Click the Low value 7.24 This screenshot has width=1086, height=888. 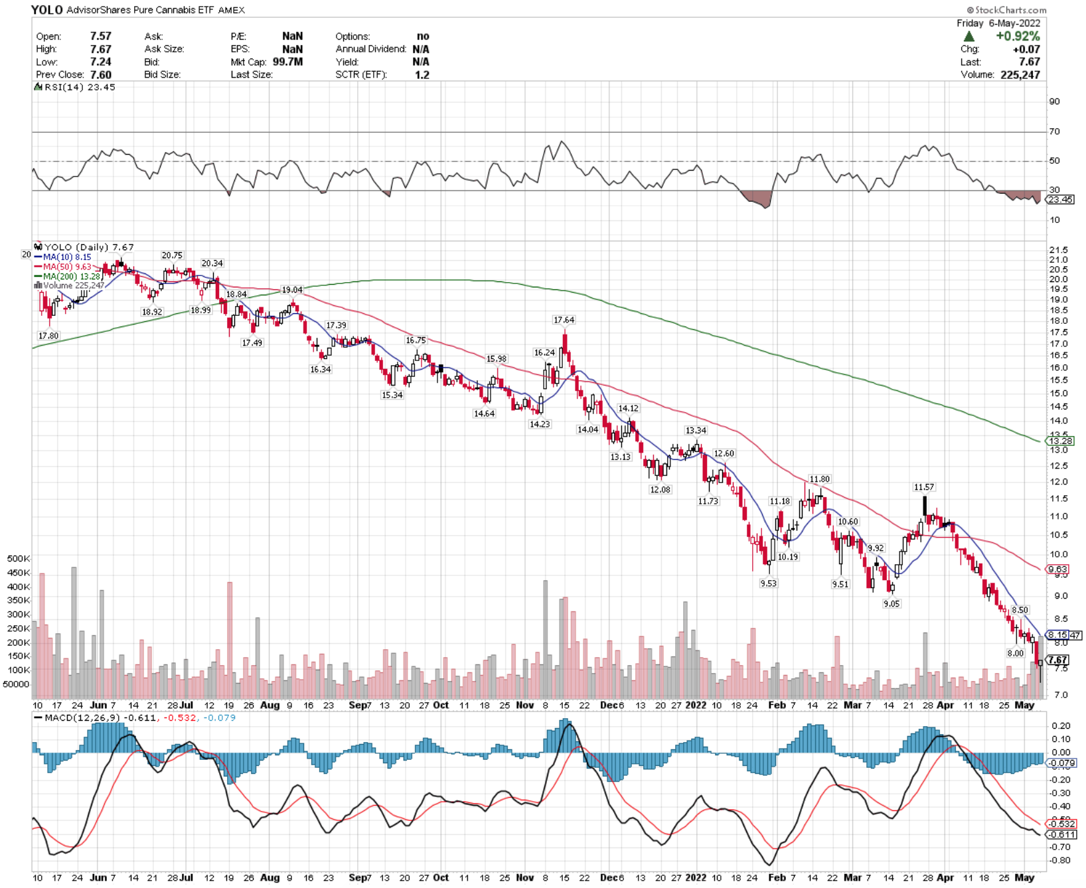point(101,62)
